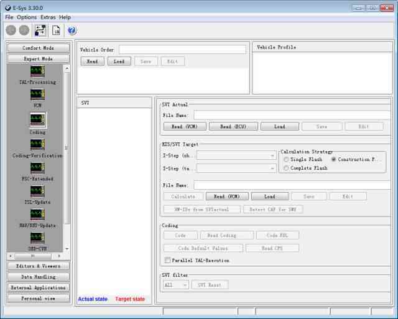
Task: Expand the Expert Mode section
Action: [x=38, y=58]
